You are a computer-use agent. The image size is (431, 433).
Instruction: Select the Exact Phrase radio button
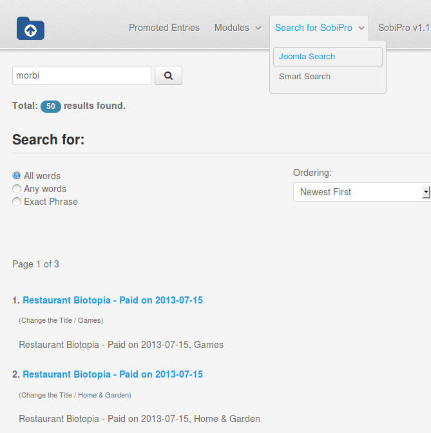point(17,202)
